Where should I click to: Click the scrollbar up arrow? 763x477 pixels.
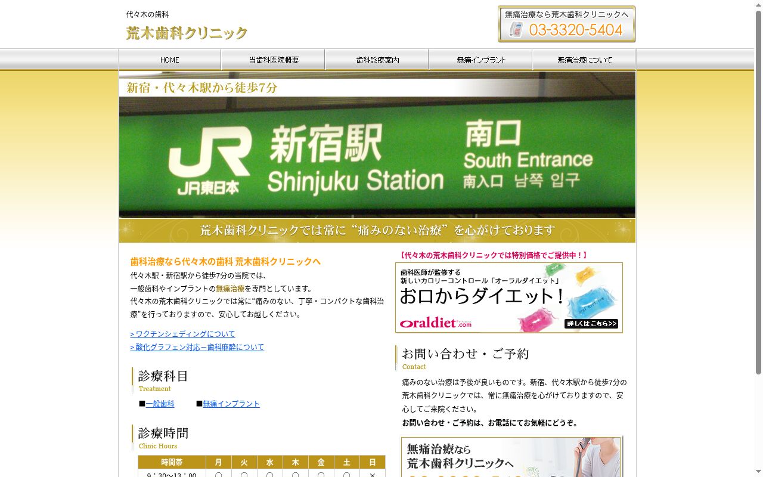(758, 5)
